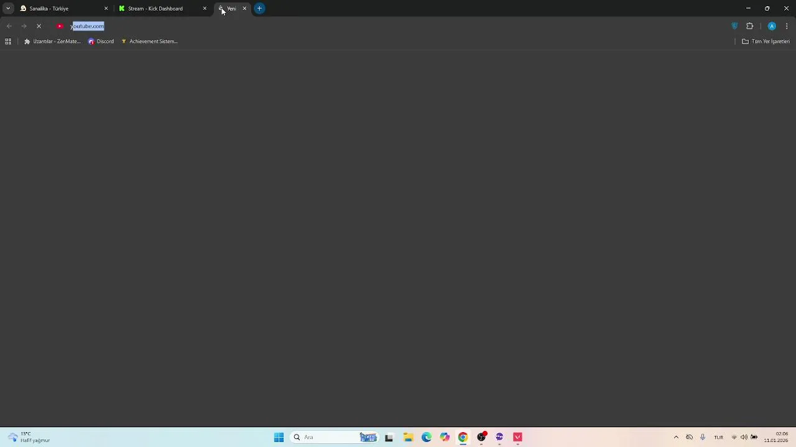Open the weather widget showing Hafif yağmur
This screenshot has height=447, width=796.
[x=29, y=437]
